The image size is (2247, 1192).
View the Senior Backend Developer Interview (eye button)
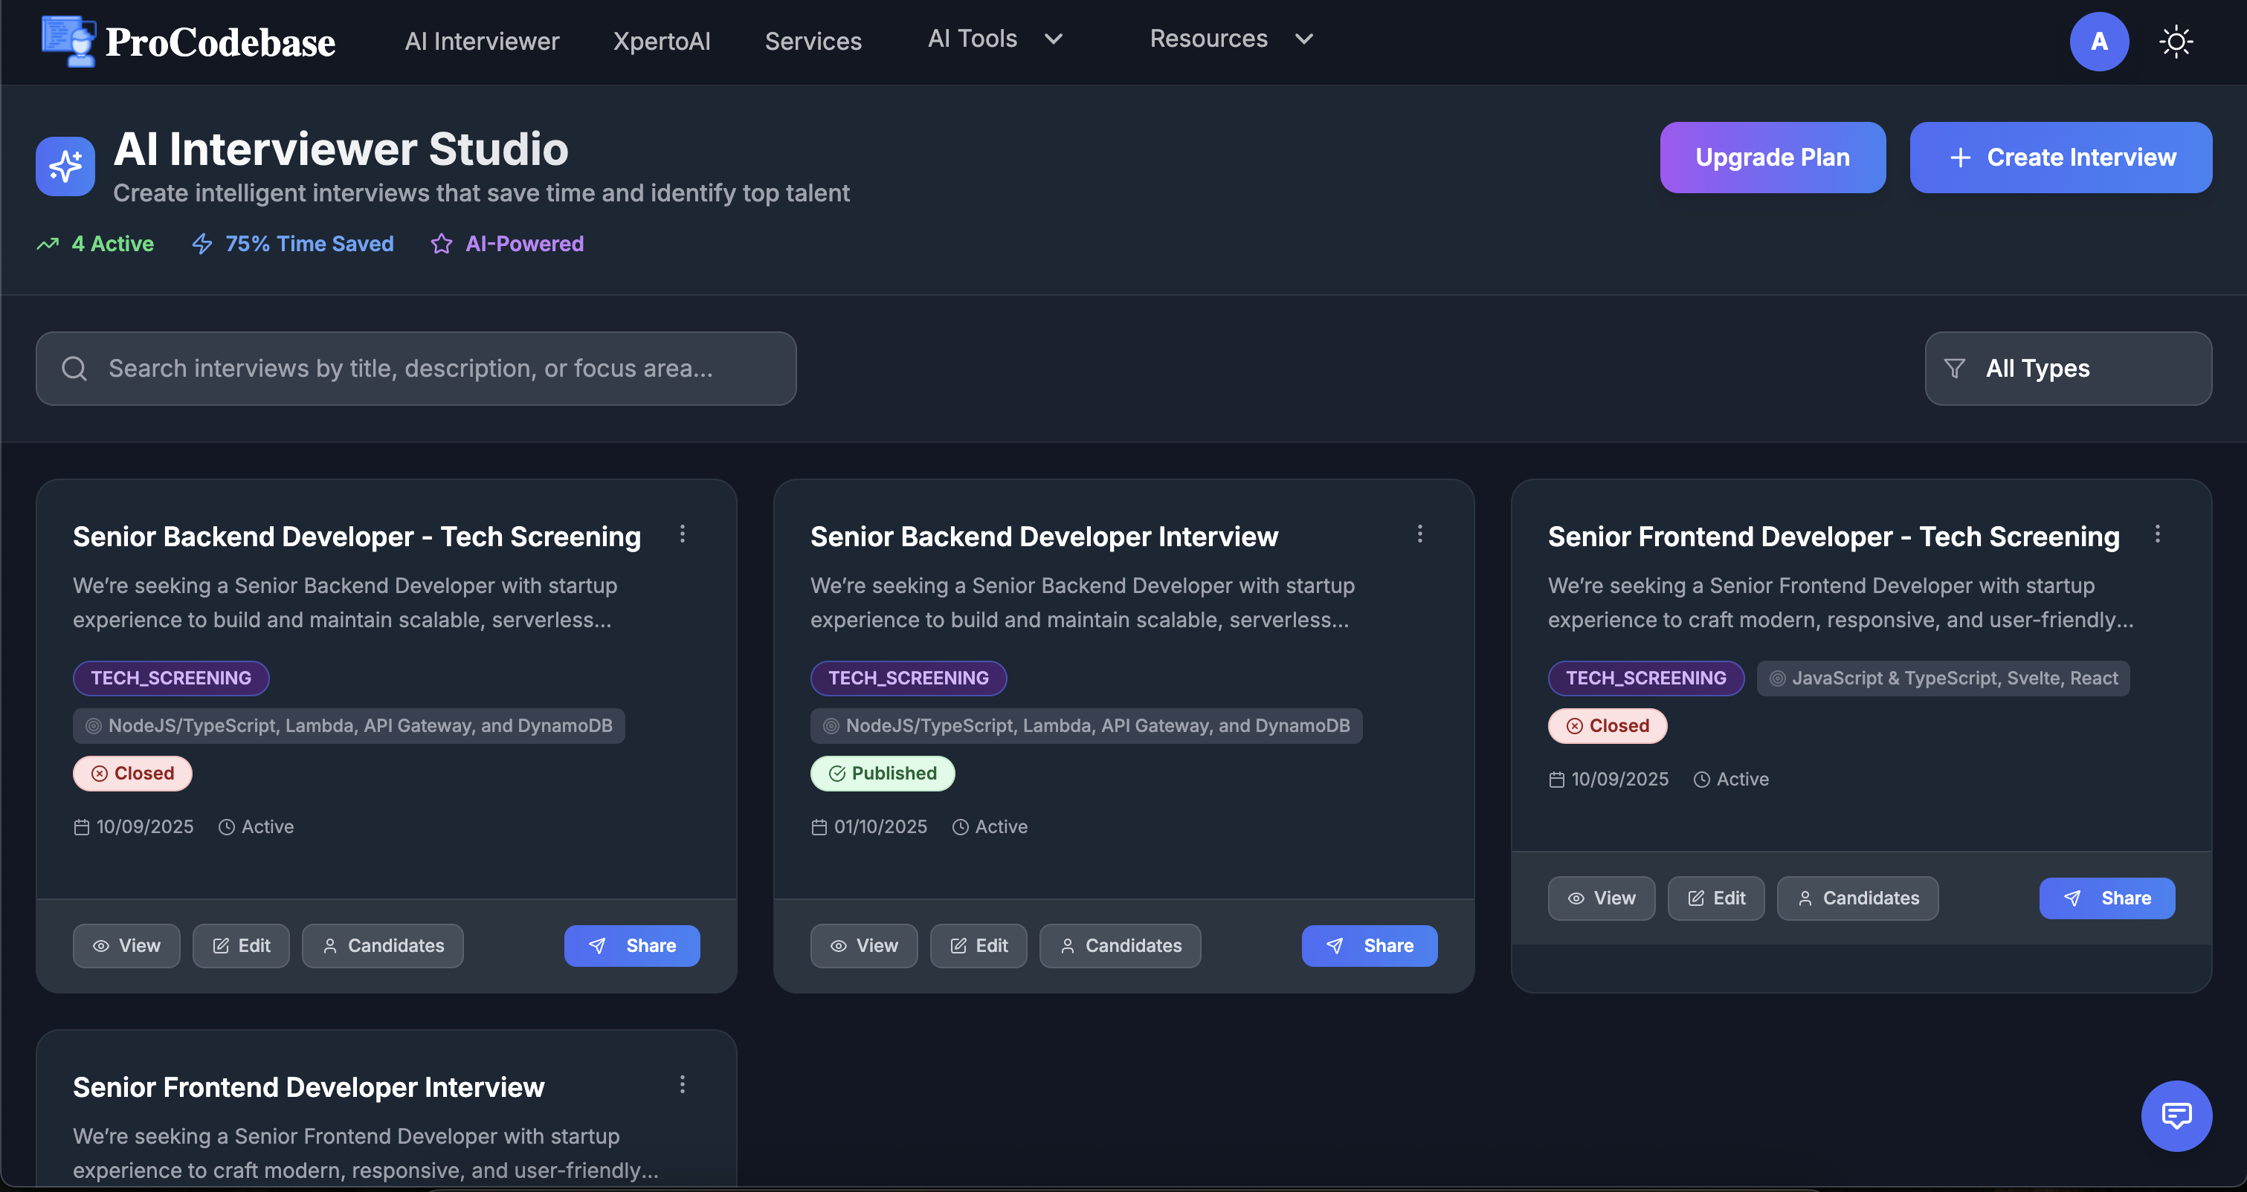pyautogui.click(x=863, y=945)
